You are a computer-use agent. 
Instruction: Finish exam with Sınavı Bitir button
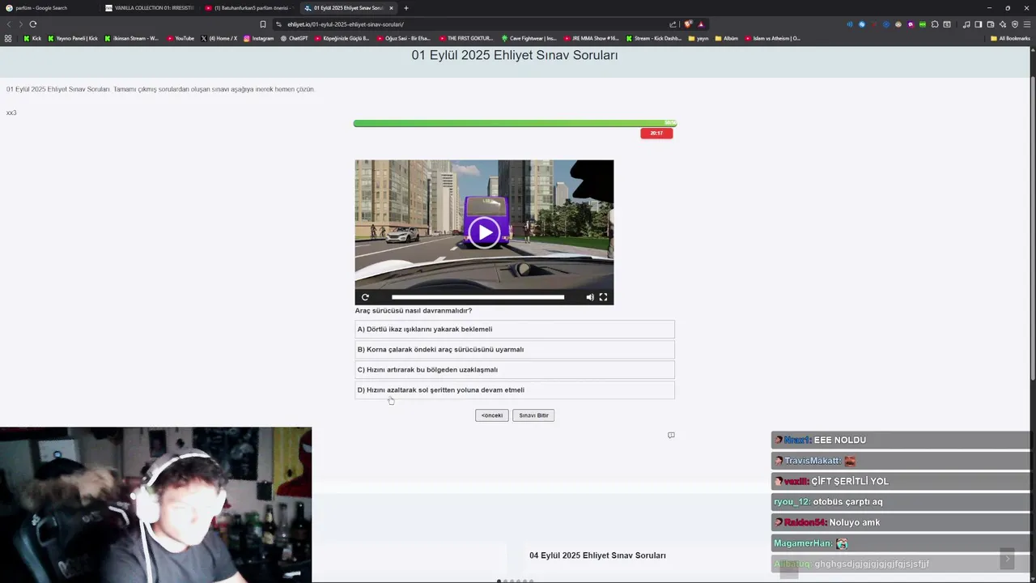point(533,415)
